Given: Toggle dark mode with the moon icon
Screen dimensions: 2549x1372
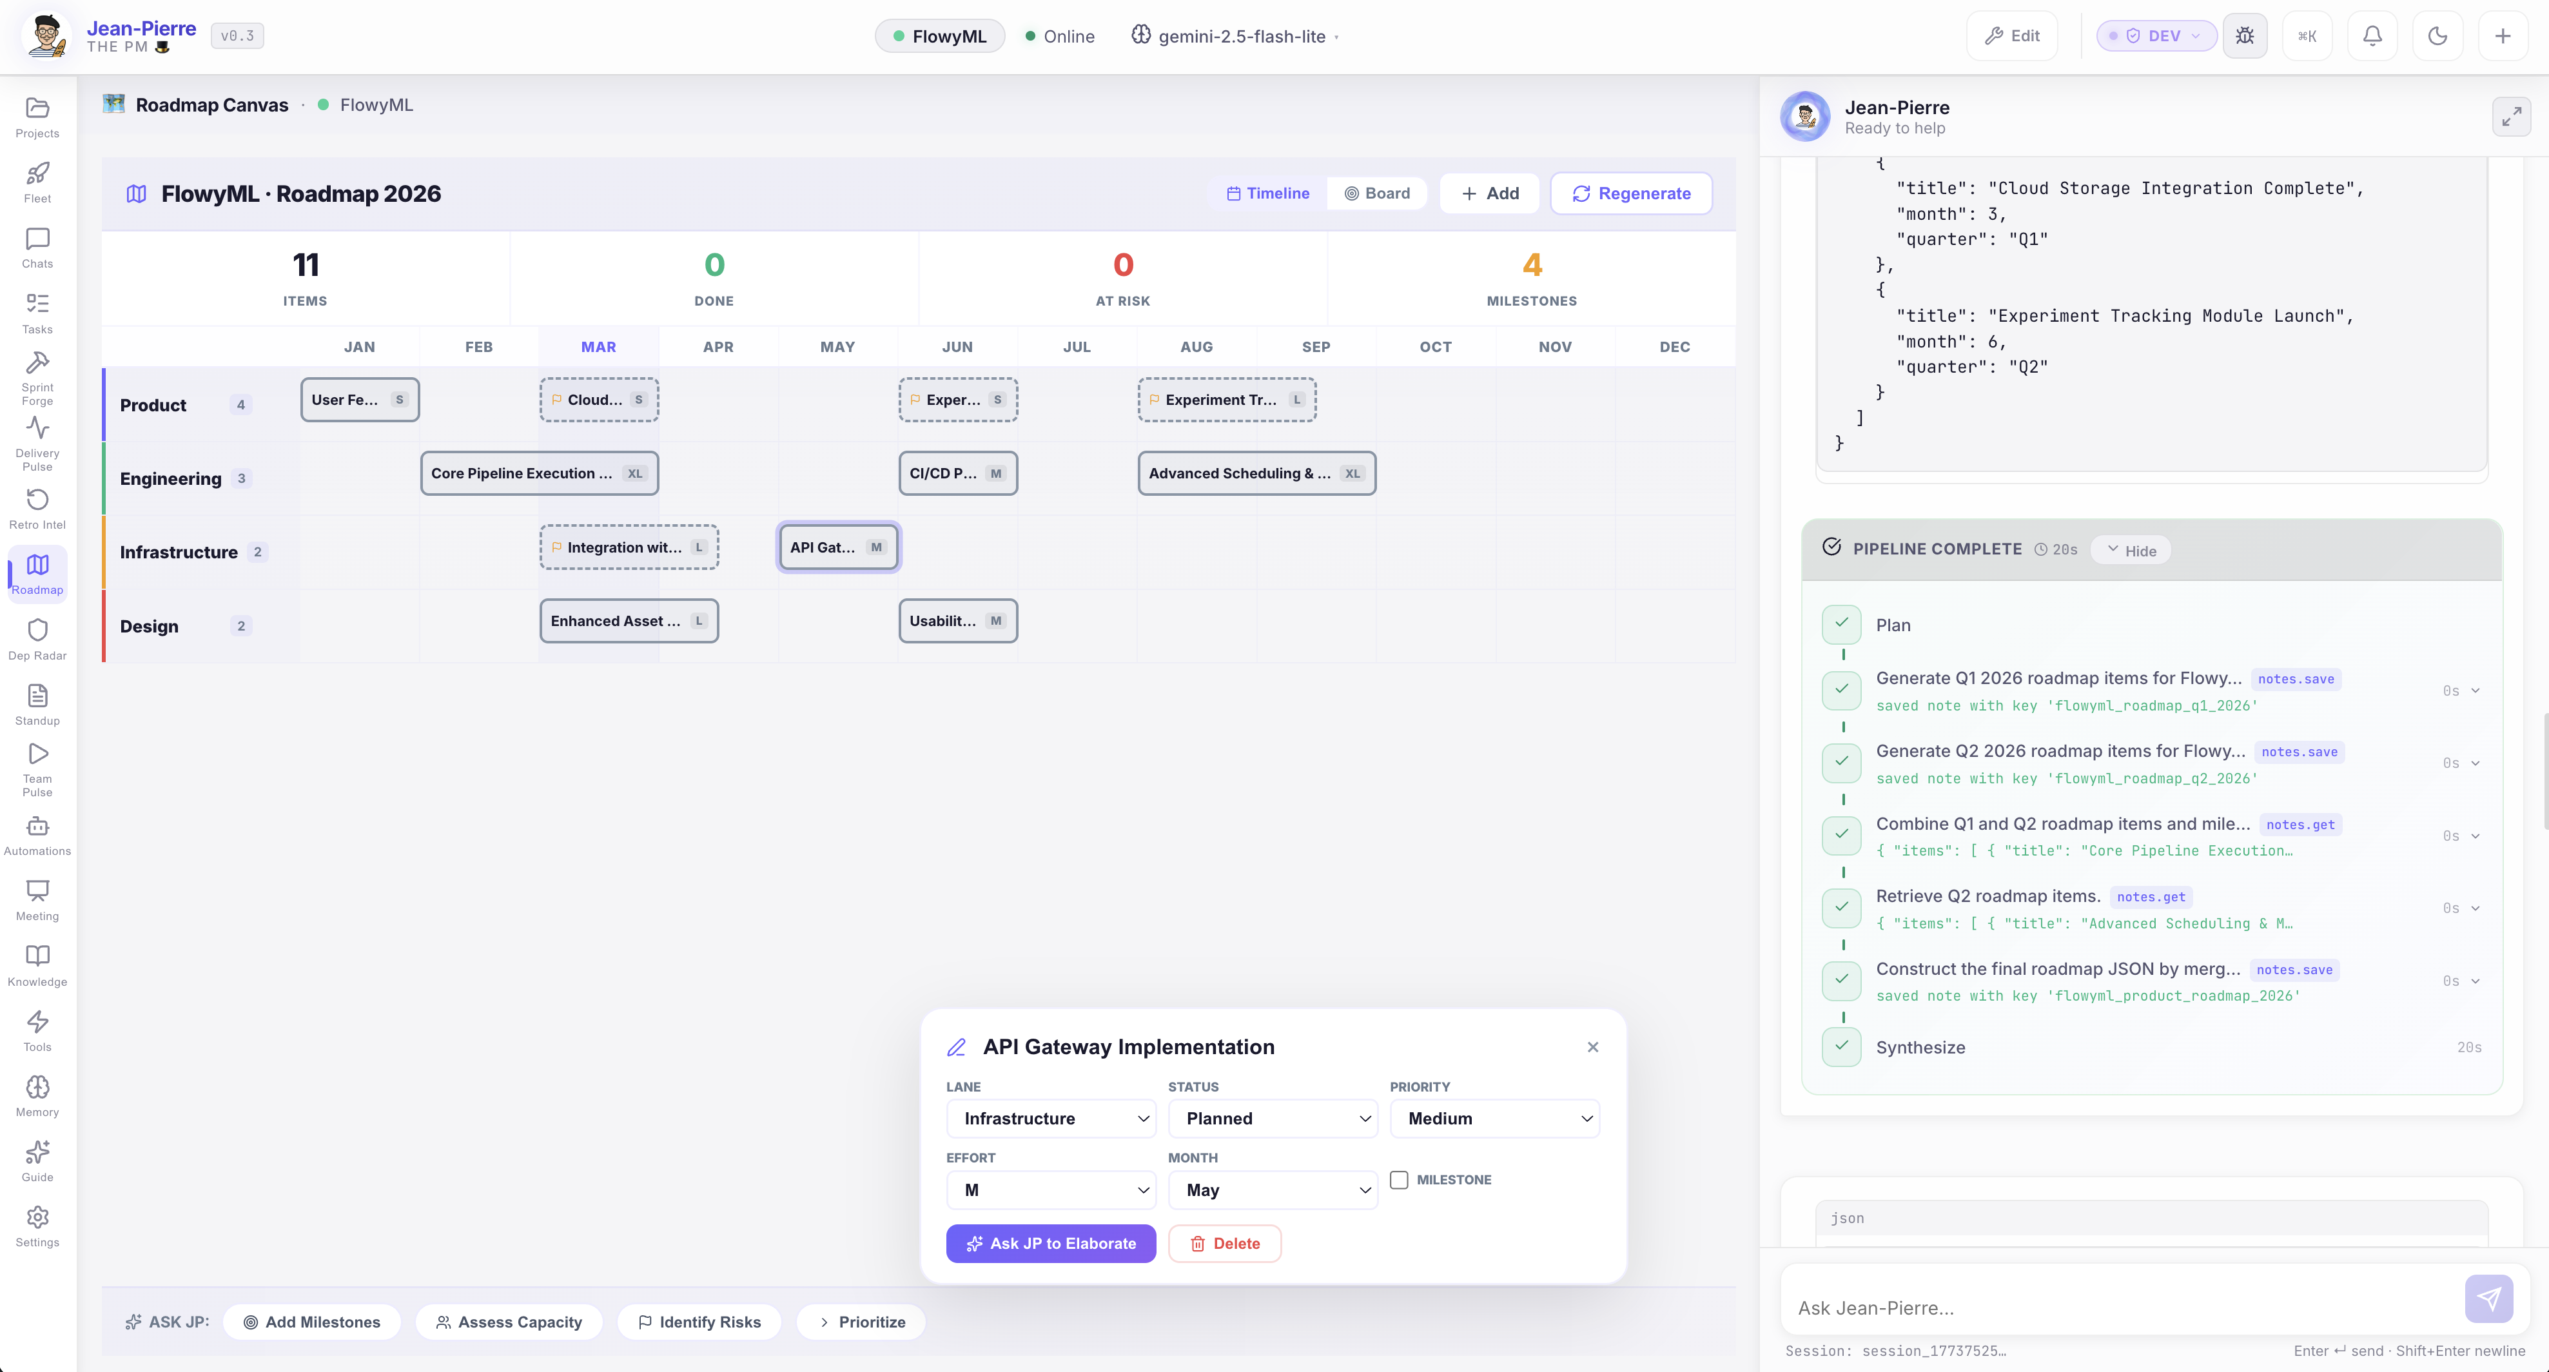Looking at the screenshot, I should [2437, 35].
